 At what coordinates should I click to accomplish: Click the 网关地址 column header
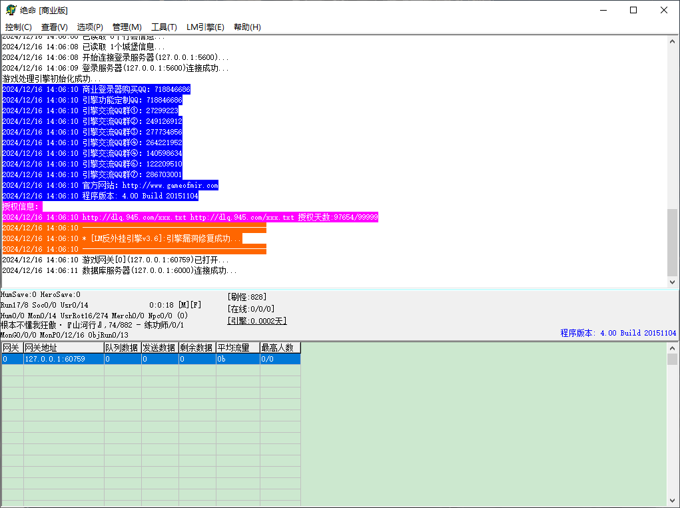pyautogui.click(x=64, y=348)
